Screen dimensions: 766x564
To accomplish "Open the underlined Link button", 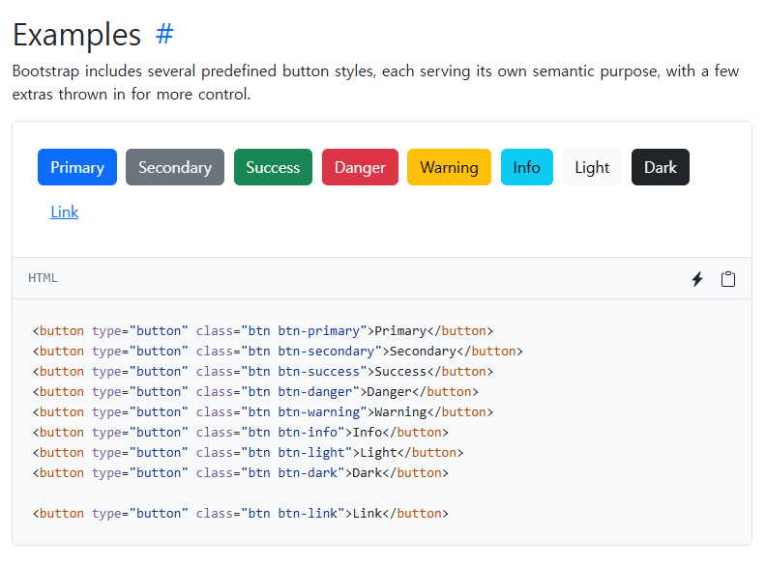I will coord(65,211).
